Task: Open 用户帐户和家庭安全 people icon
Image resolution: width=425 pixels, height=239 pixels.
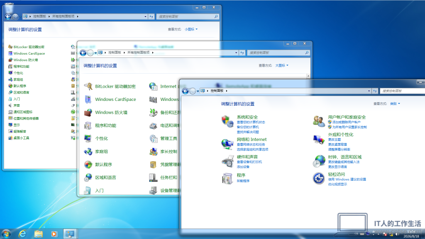Action: pos(319,121)
